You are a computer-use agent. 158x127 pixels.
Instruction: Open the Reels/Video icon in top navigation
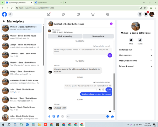coord(78,14)
